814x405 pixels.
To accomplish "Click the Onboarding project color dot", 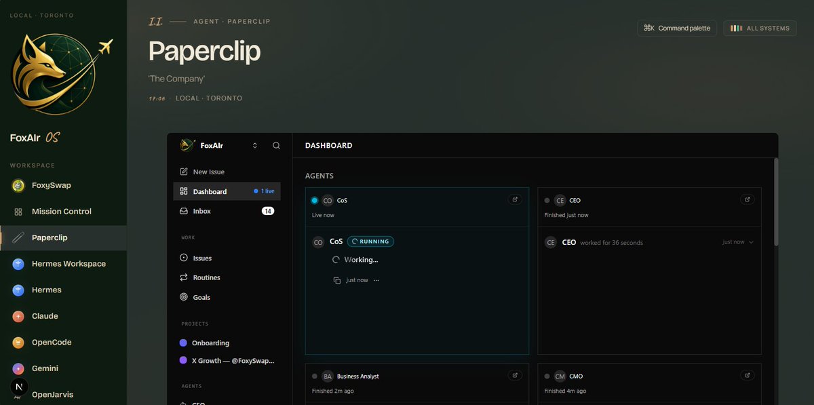I will pos(183,343).
